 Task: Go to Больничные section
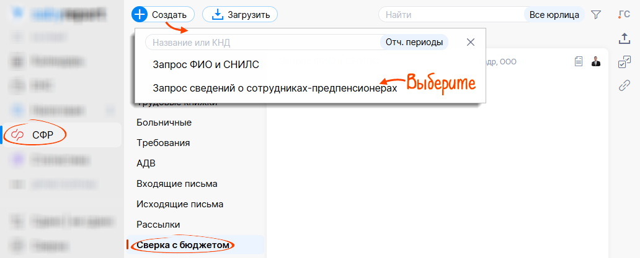(164, 122)
